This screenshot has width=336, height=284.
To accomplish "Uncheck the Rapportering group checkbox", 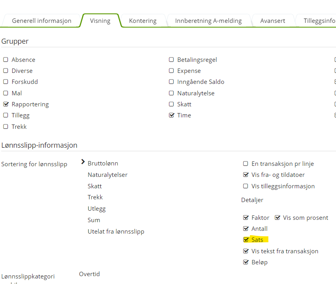I will pyautogui.click(x=6, y=105).
